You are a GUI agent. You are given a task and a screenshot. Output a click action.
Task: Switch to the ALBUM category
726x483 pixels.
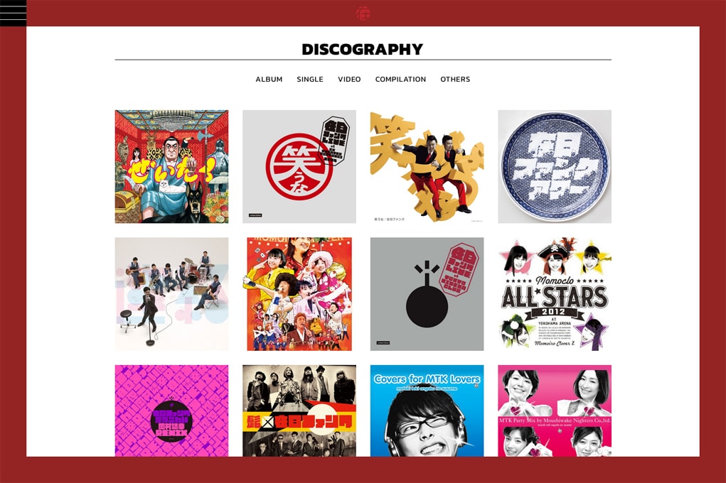269,79
